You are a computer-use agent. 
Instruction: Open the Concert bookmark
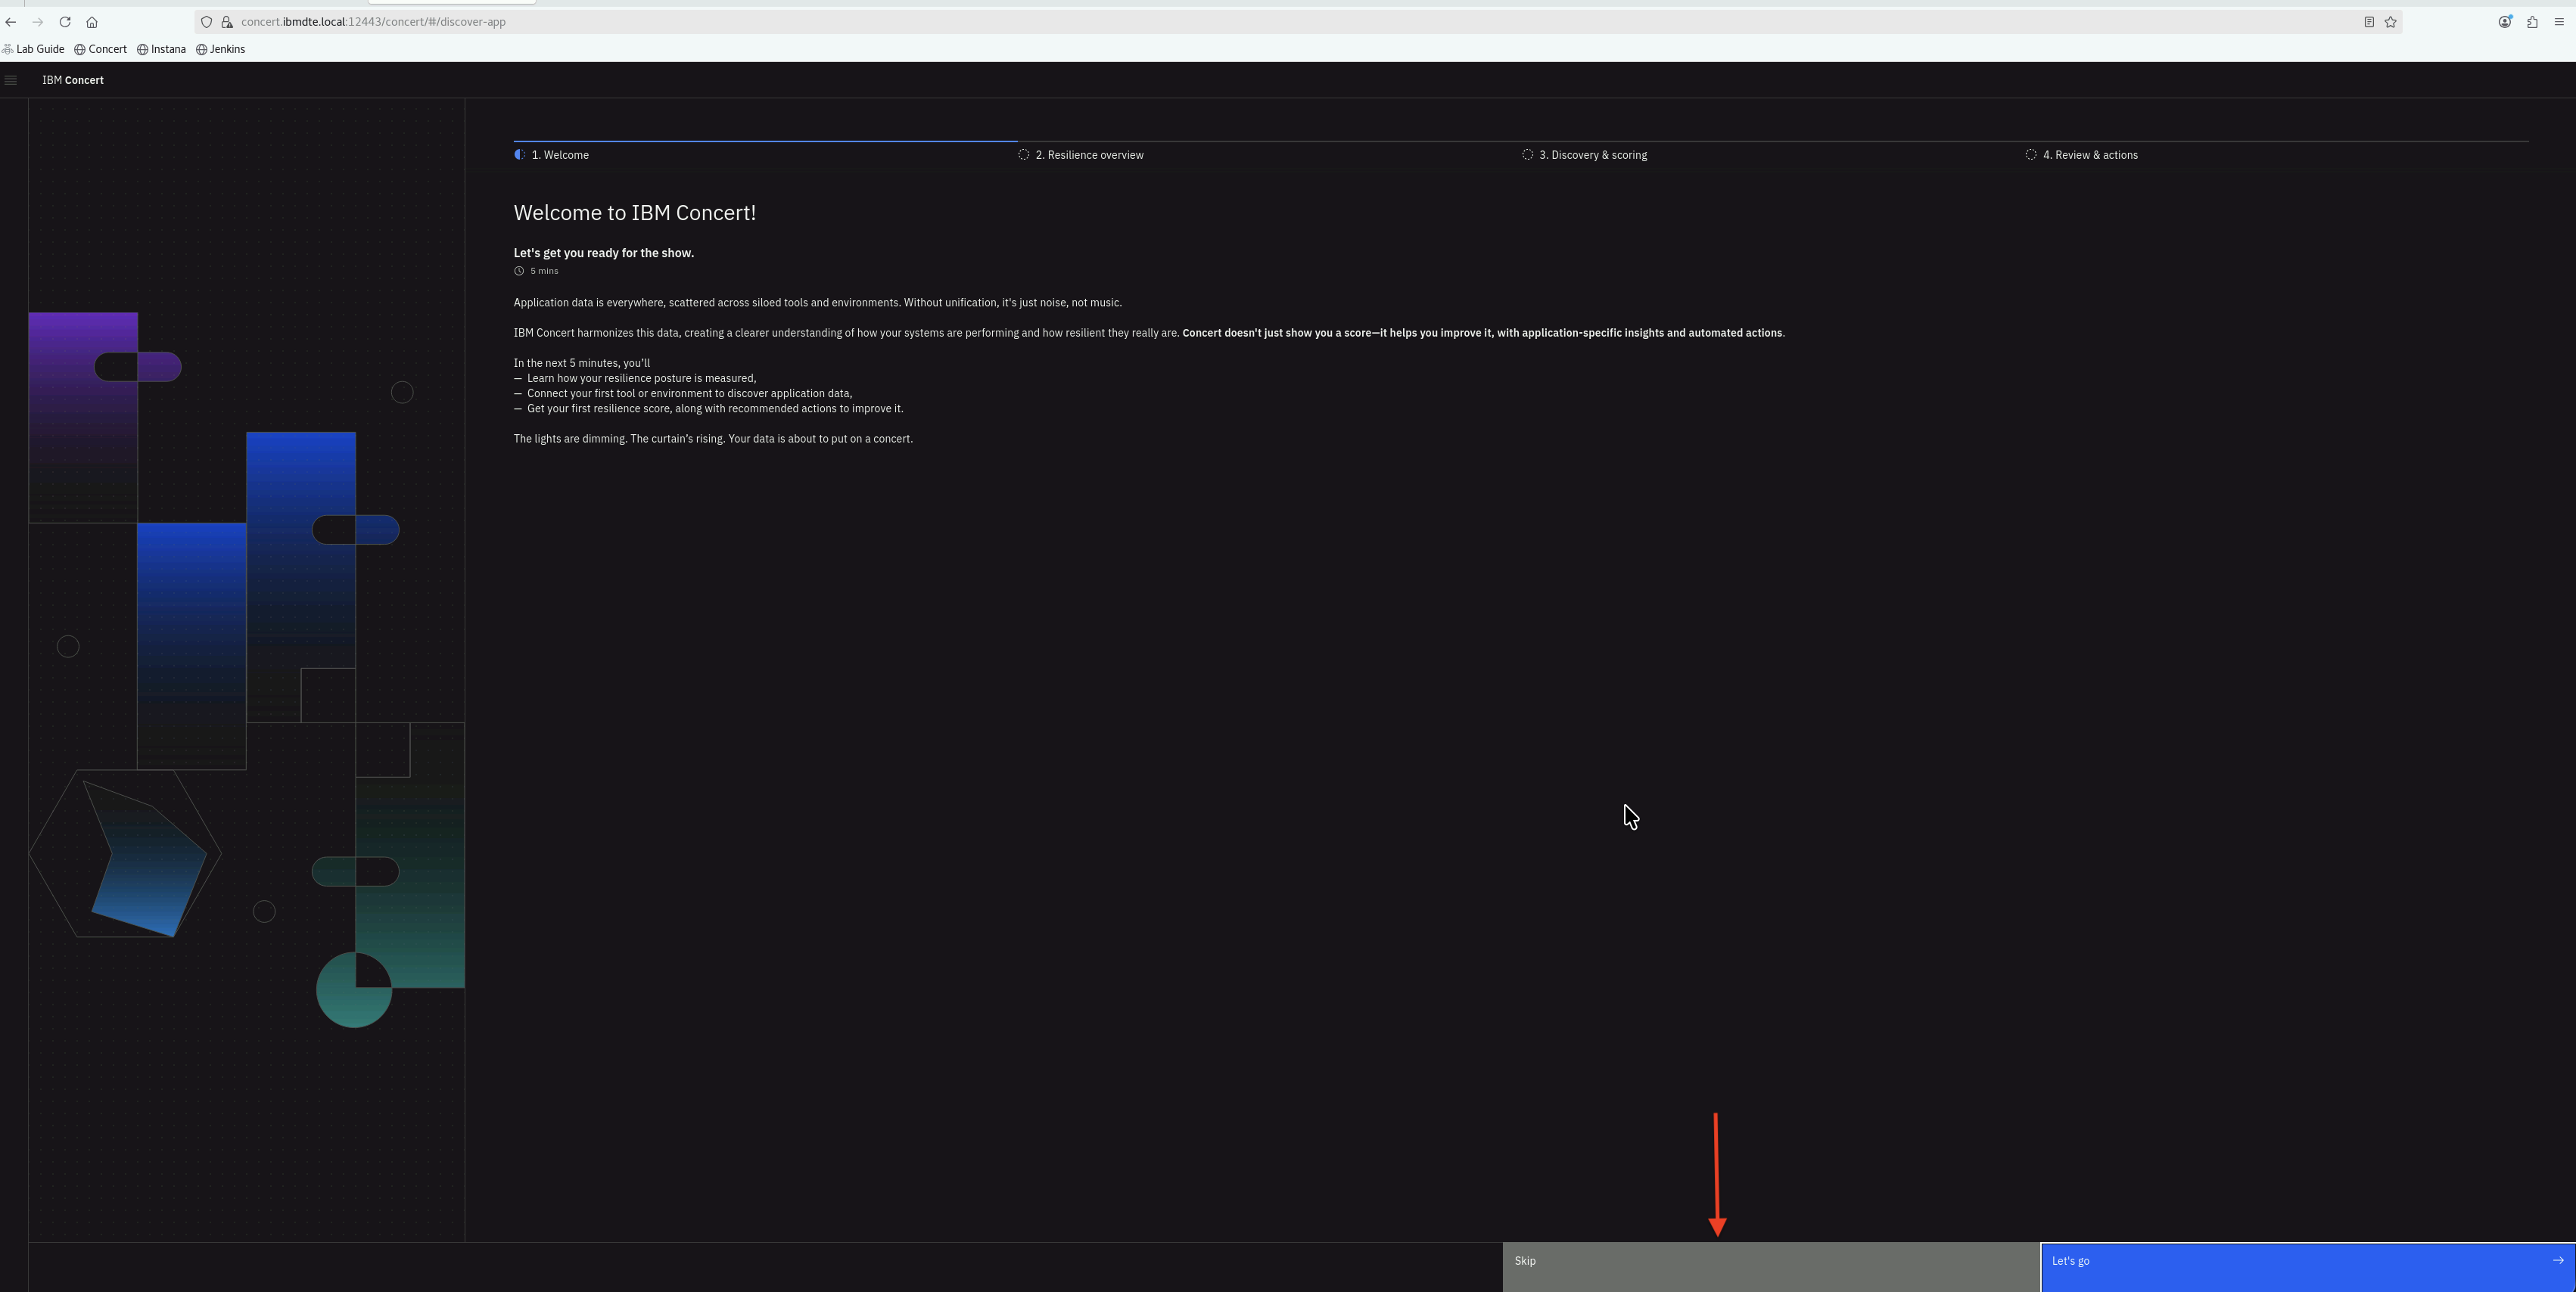(x=101, y=49)
